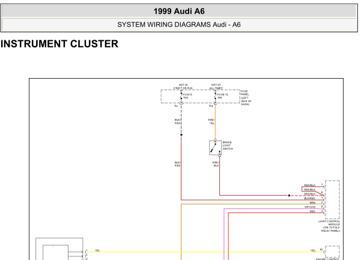Click inner rectangle of left component box
The image size is (361, 260).
click(x=55, y=252)
